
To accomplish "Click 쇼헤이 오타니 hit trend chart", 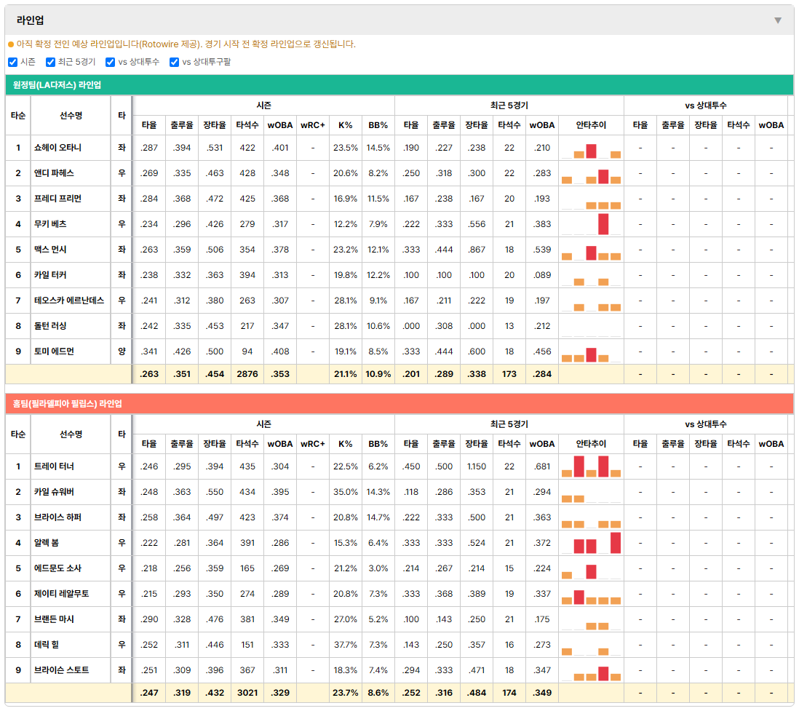I will [591, 148].
